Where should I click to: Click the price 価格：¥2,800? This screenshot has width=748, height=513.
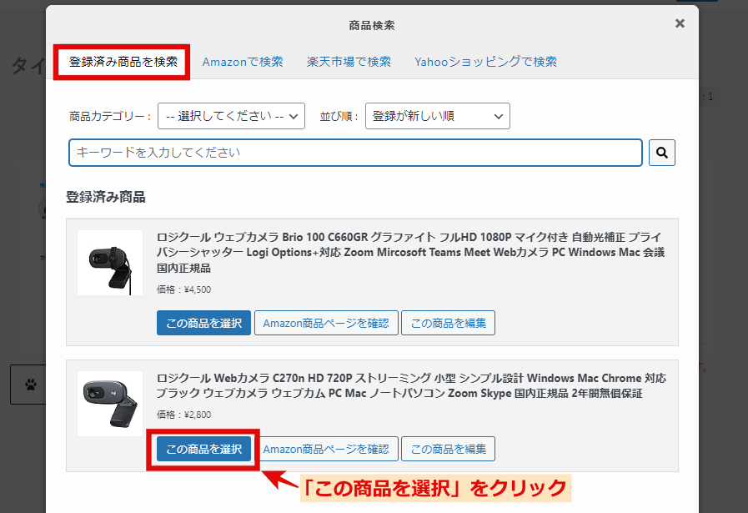183,415
